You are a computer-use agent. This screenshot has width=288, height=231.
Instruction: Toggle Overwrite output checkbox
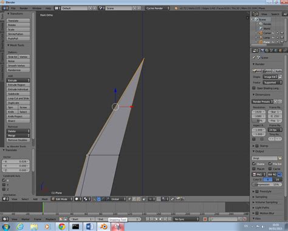254,163
